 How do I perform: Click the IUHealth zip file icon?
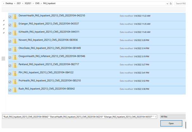click(15, 33)
